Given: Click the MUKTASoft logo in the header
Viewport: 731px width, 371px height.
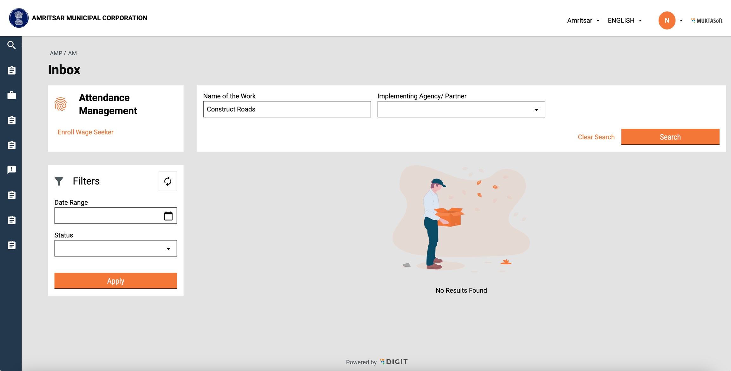Looking at the screenshot, I should click(x=707, y=21).
